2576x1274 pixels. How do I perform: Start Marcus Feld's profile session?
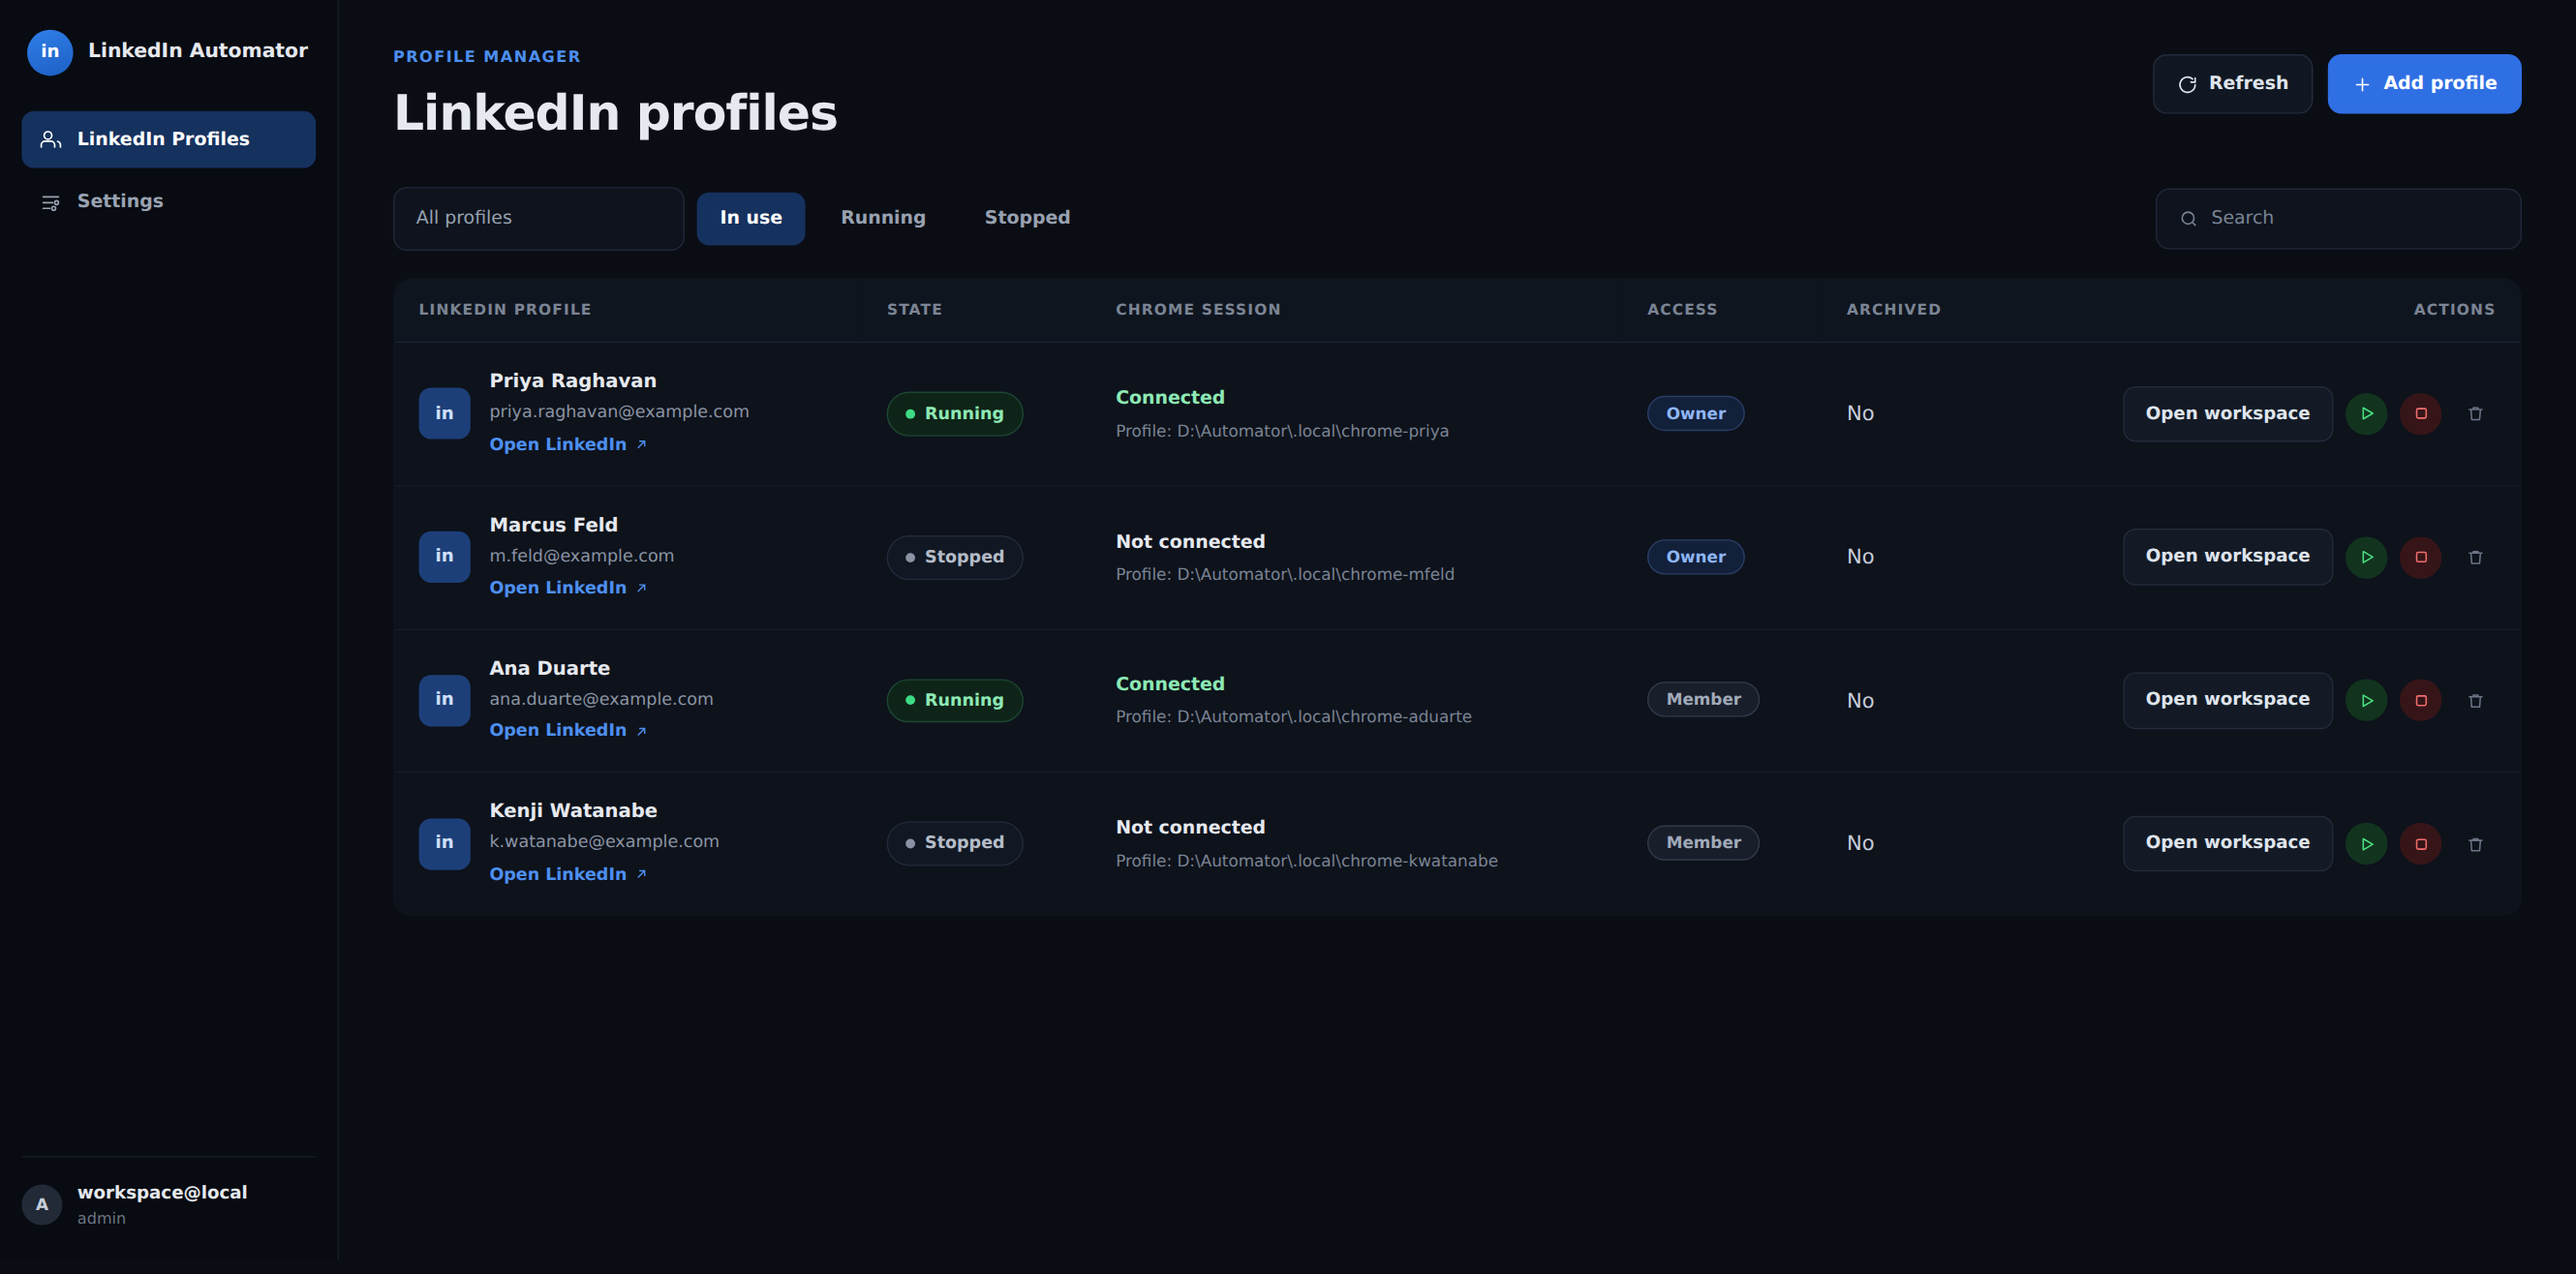2366,557
